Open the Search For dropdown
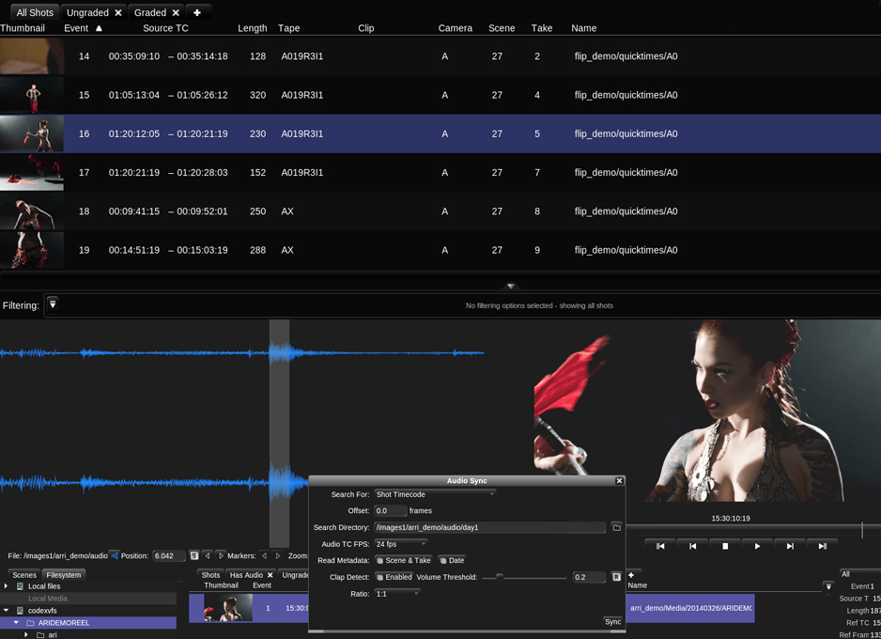Viewport: 881px width, 639px height. (x=434, y=494)
